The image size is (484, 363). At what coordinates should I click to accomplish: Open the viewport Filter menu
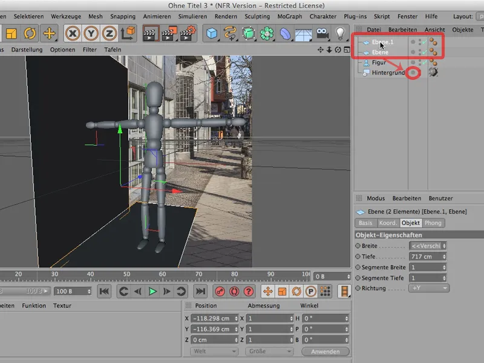90,50
